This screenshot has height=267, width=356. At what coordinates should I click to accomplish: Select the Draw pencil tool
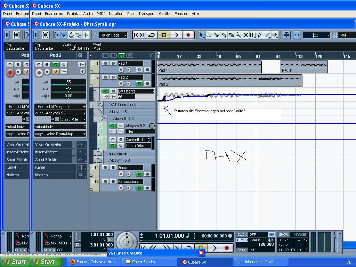click(x=260, y=35)
